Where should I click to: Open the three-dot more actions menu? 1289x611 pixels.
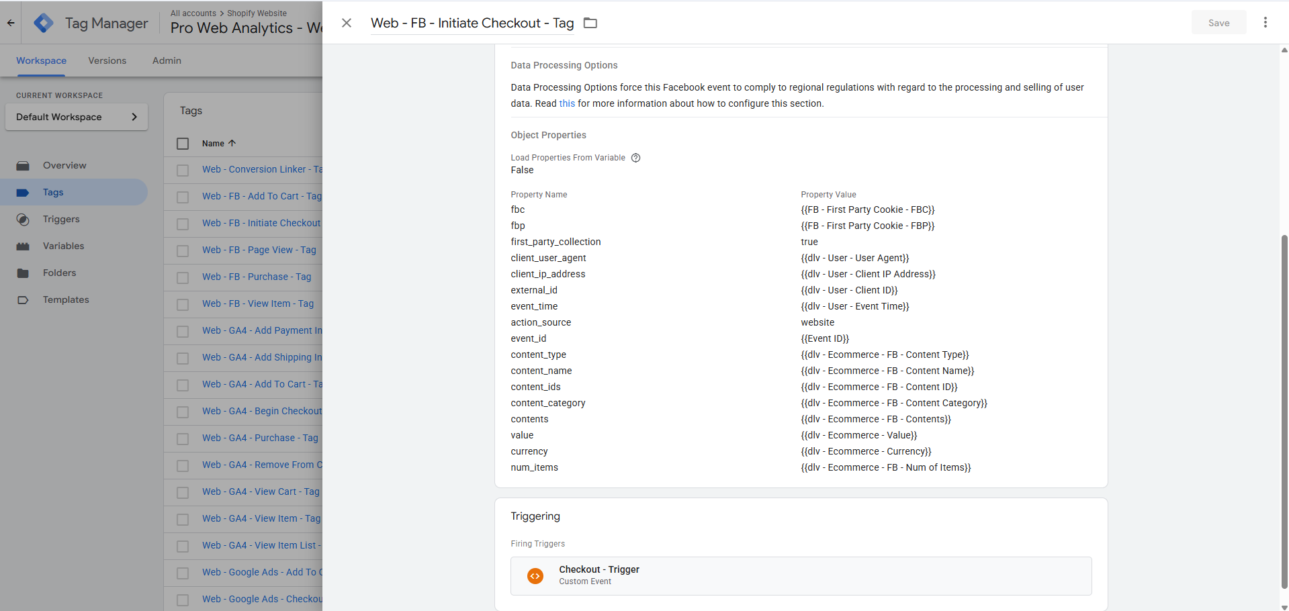(1265, 23)
